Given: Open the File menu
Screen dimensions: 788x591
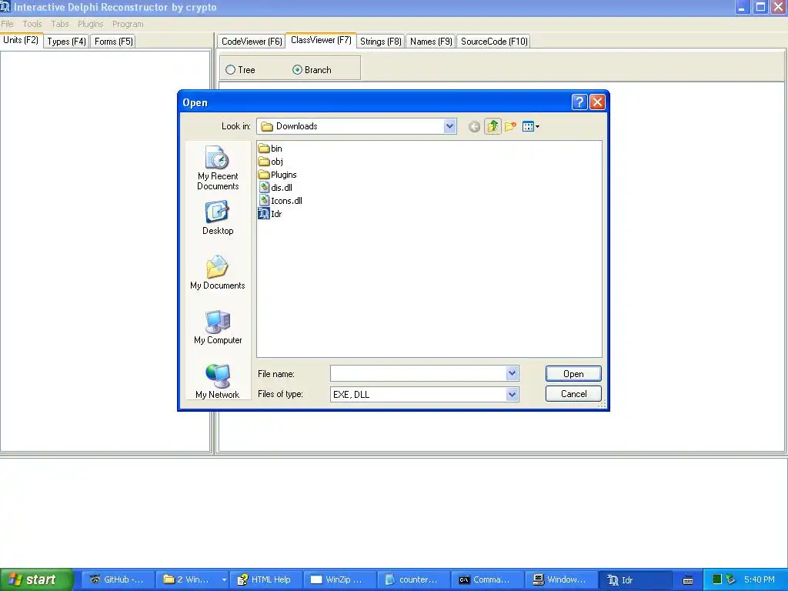Looking at the screenshot, I should (x=7, y=24).
